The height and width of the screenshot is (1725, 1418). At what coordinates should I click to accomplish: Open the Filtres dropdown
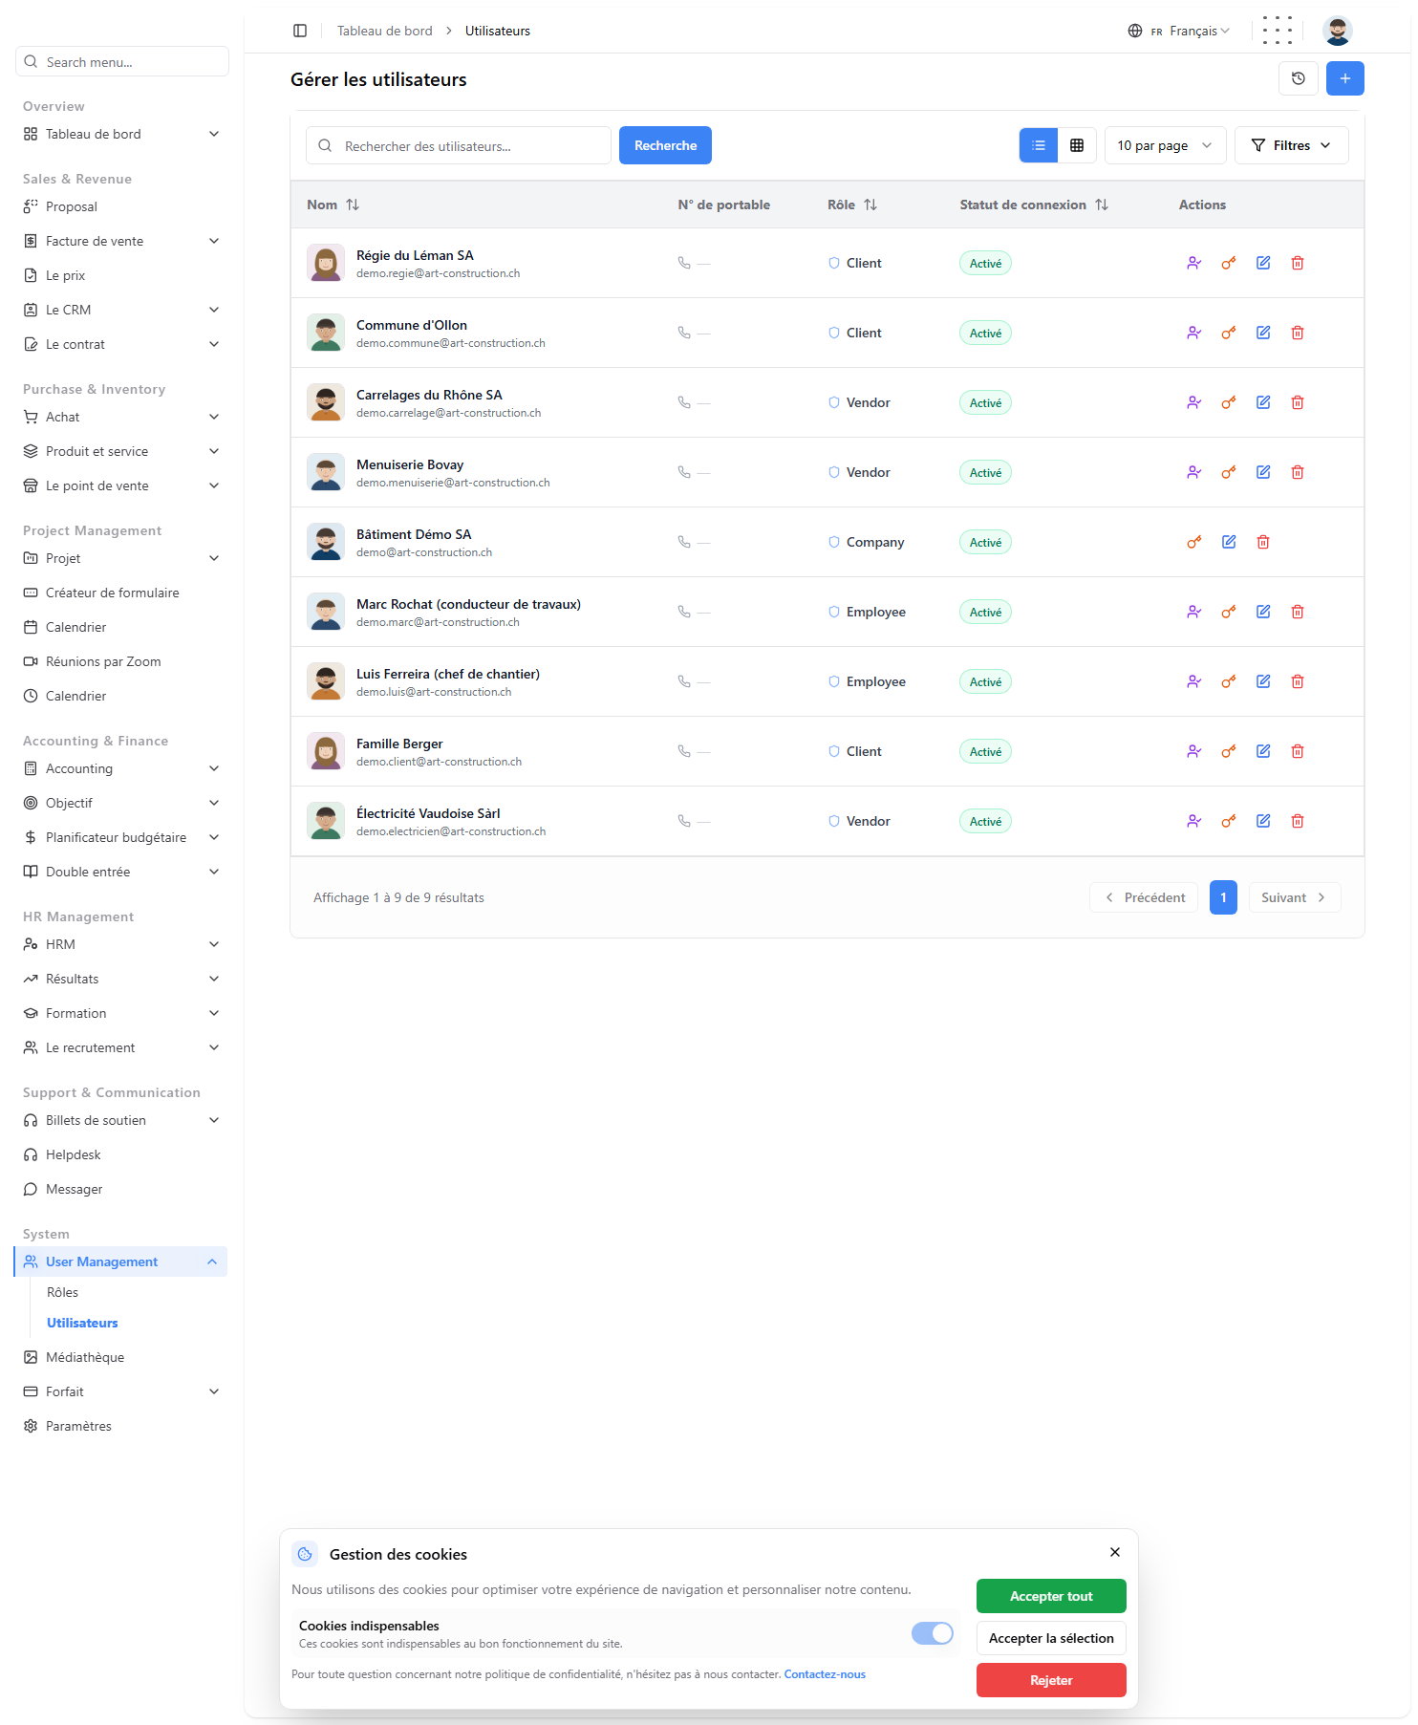click(1292, 145)
